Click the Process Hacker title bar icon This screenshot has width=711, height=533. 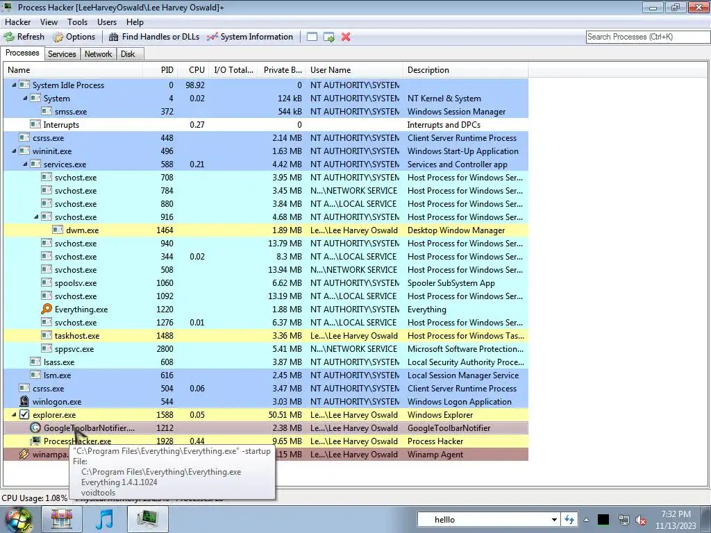click(x=7, y=7)
